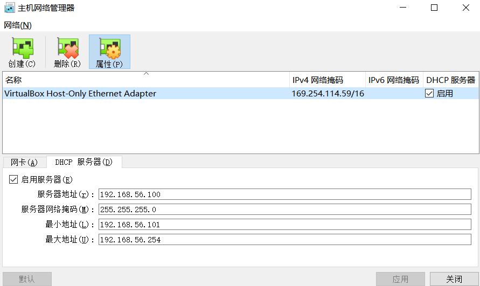The width and height of the screenshot is (480, 286).
Task: Select the DHCP 服务器(D) tab
Action: click(84, 162)
